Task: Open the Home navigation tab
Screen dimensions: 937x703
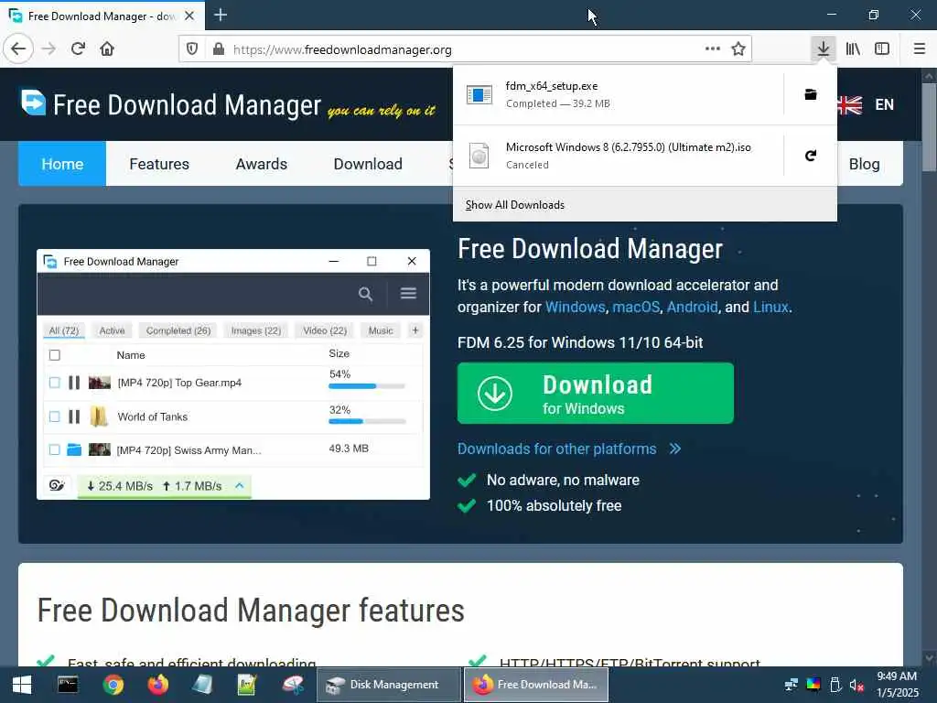Action: tap(62, 164)
